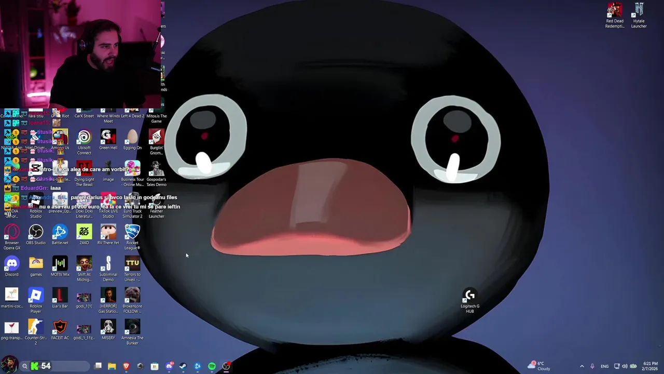Open Battle.net taskbar icon
This screenshot has width=664, height=374.
(x=198, y=366)
